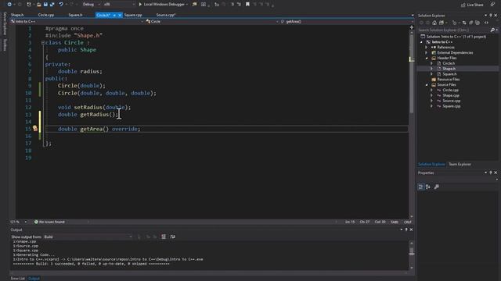Select the Output tab at bottom
The width and height of the screenshot is (501, 281).
[34, 279]
